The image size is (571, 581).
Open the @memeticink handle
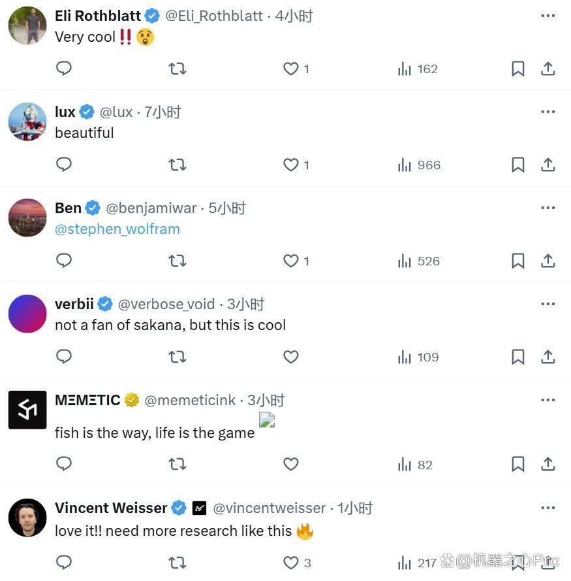point(190,400)
